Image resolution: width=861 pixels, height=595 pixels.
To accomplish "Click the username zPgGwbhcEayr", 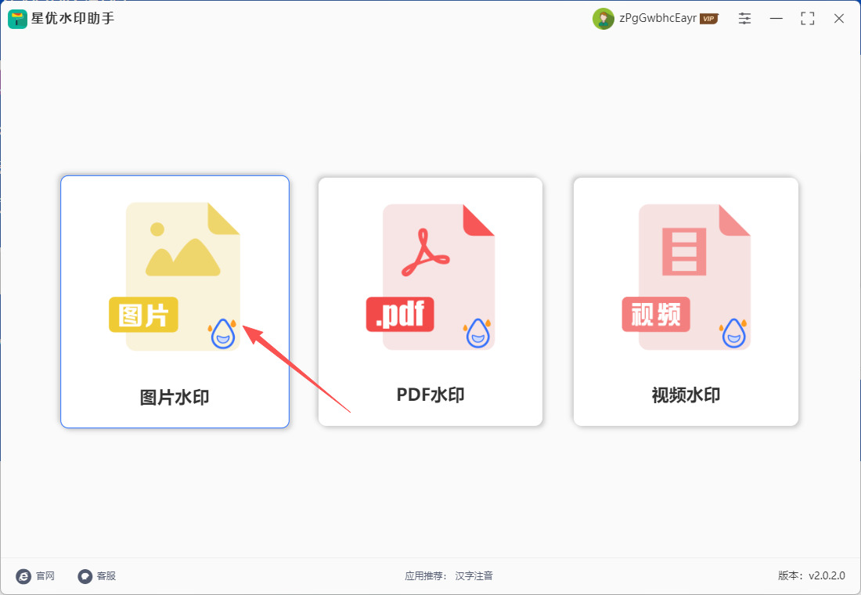I will coord(657,18).
